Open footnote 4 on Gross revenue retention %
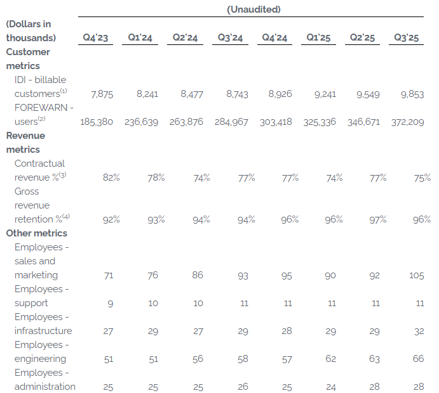Image resolution: width=439 pixels, height=393 pixels. click(x=66, y=217)
